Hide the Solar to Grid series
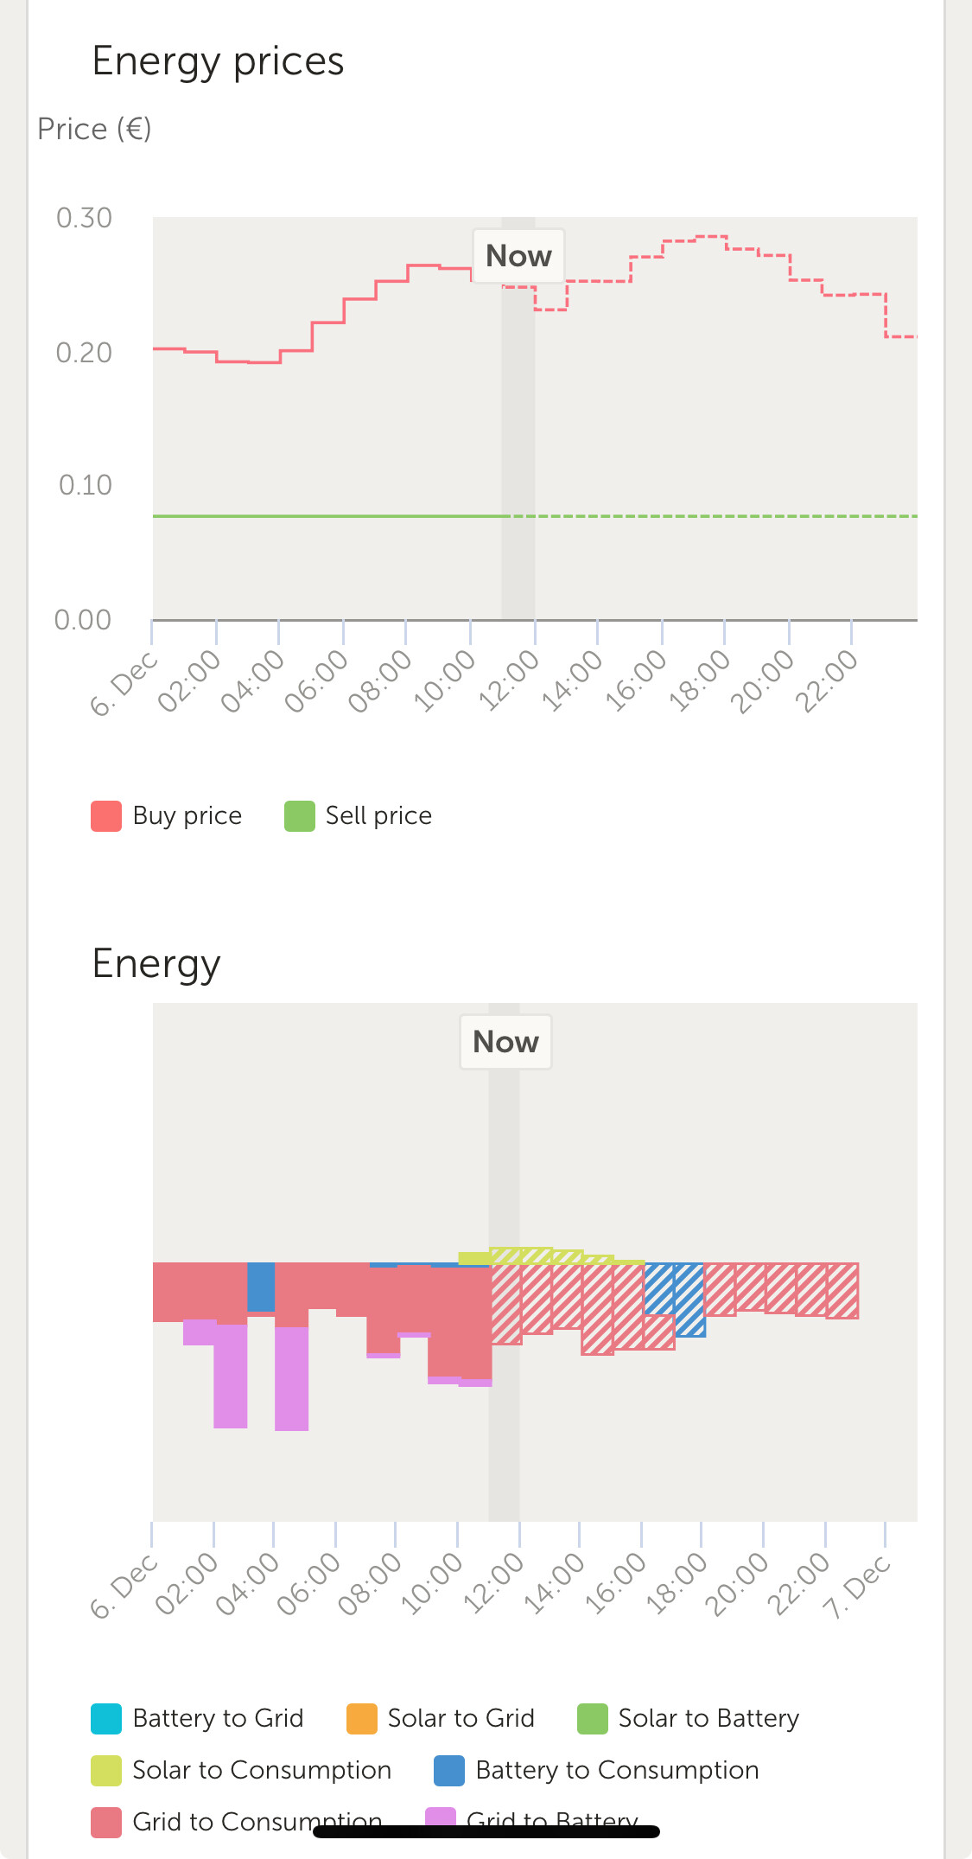This screenshot has height=1859, width=972. (362, 1719)
